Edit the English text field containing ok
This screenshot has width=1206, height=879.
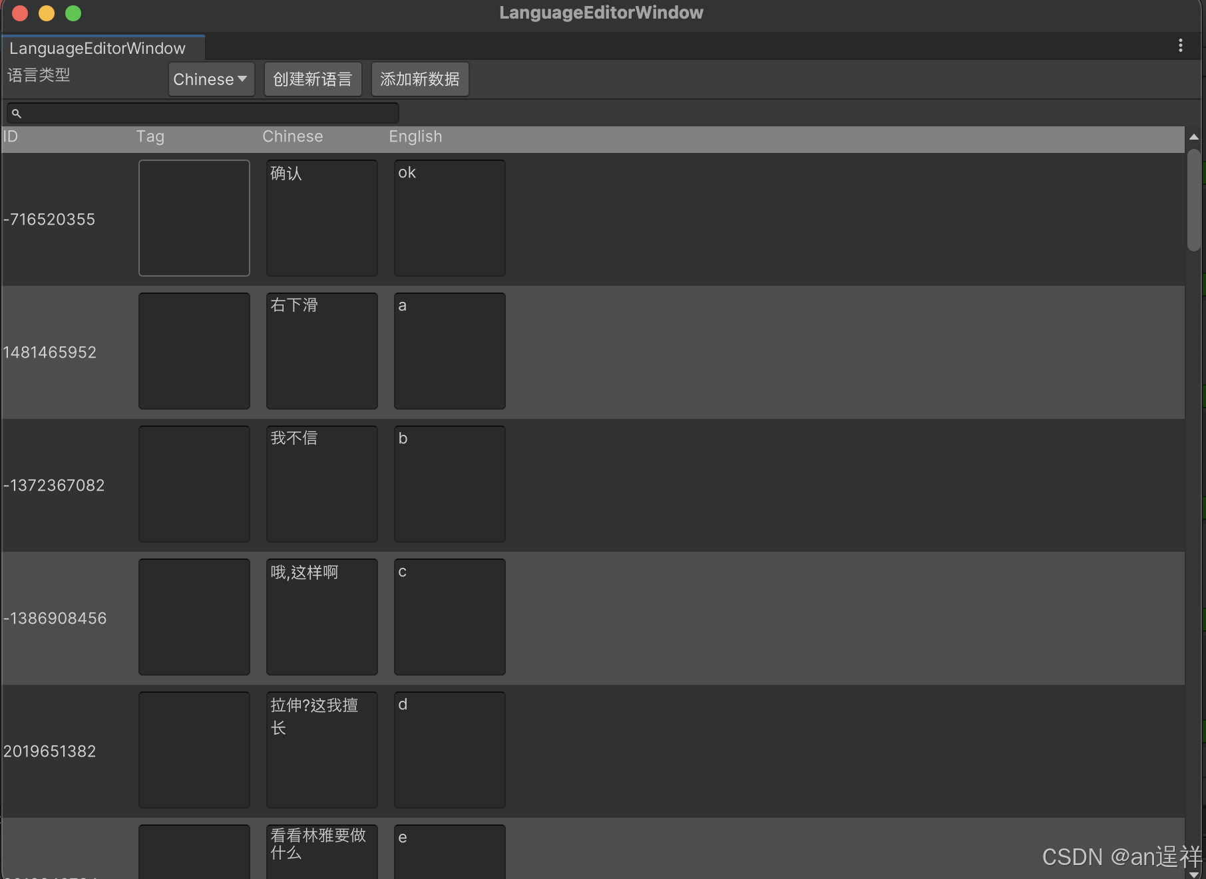tap(449, 218)
